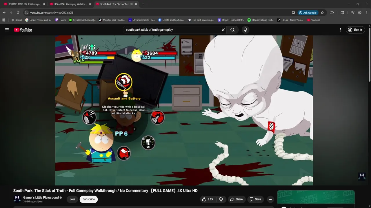Open the StreamElements bookmark
The height and width of the screenshot is (208, 371).
click(x=142, y=20)
